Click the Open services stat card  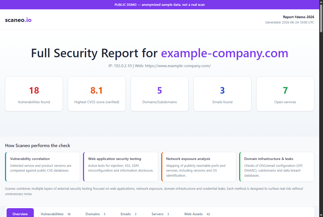pos(285,94)
